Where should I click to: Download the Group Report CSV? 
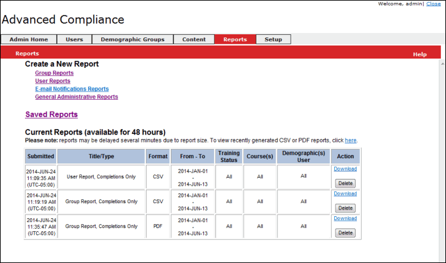[x=345, y=193]
